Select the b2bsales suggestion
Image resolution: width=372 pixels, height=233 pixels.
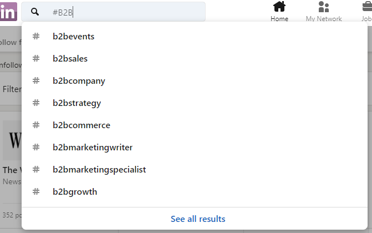pyautogui.click(x=70, y=59)
